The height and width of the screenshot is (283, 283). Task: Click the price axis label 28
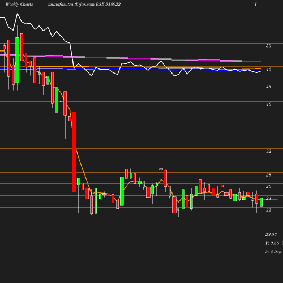[x=268, y=175]
